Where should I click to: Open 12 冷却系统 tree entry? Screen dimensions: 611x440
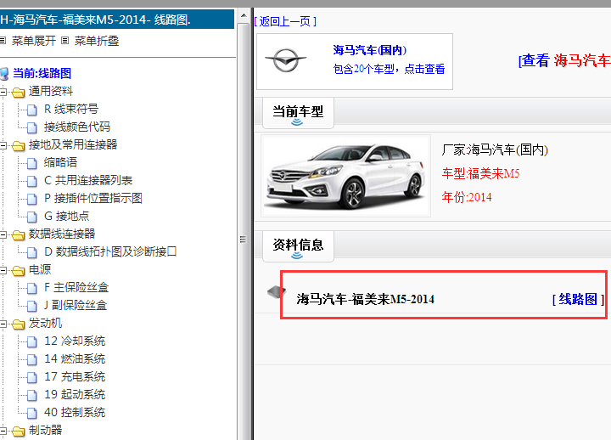[x=75, y=341]
